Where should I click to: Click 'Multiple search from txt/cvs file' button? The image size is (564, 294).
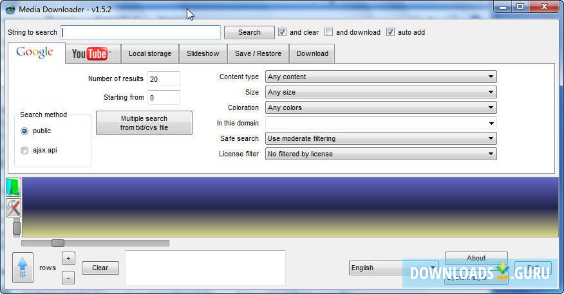(144, 123)
